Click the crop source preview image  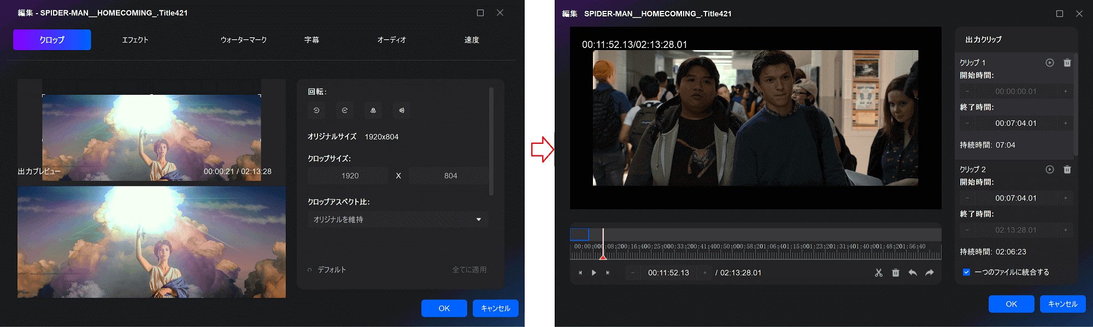point(151,137)
